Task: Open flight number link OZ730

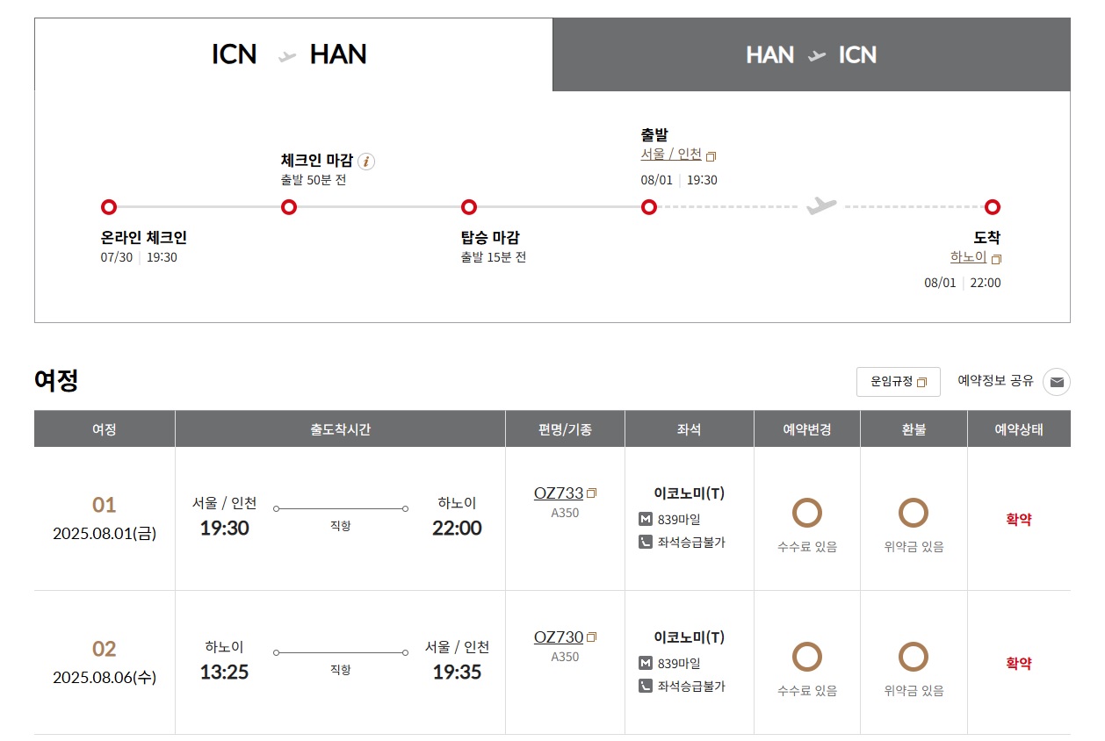Action: [559, 637]
